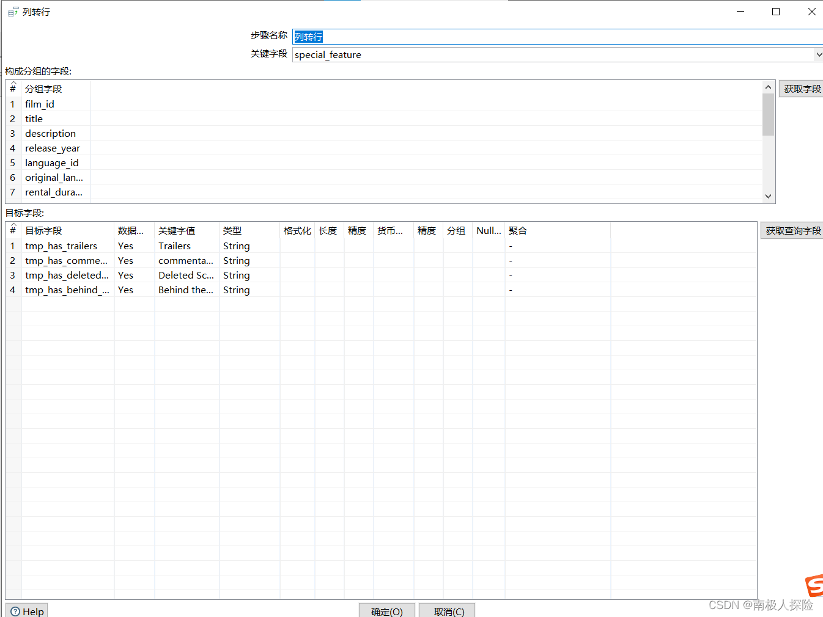Close the 列转行 dialog window
Image resolution: width=823 pixels, height=617 pixels.
811,12
